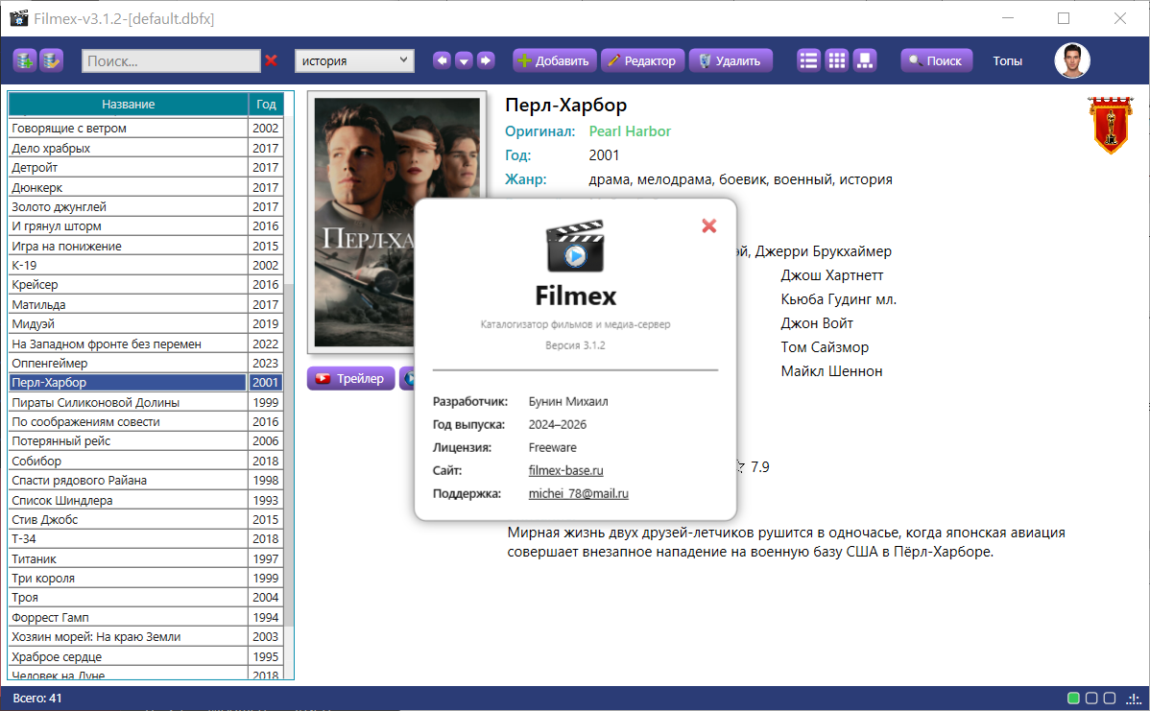Screen dimensions: 1150x711
Task: Click the Добавить button
Action: coord(555,60)
